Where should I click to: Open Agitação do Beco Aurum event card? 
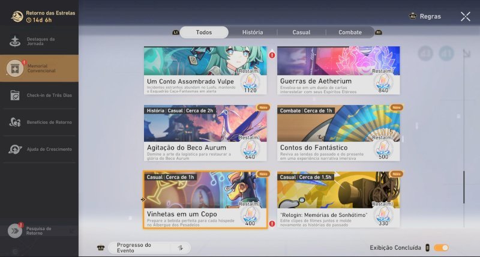coord(205,133)
